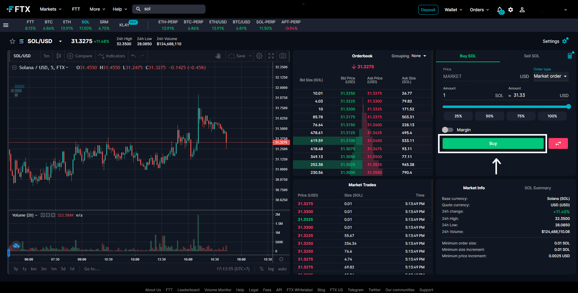Change orderbook Grouping from None
Viewport: 578px width, 293px height.
click(x=419, y=56)
